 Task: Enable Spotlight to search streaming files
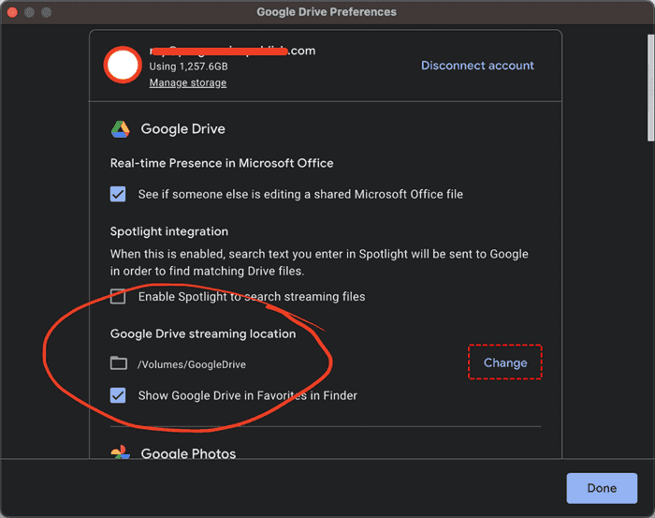118,297
